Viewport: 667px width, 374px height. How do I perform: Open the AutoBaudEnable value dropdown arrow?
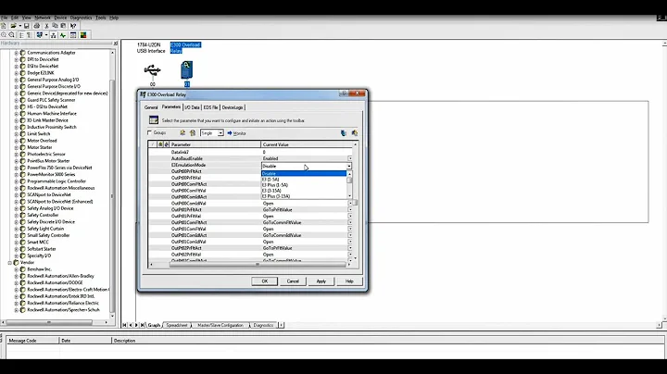coord(349,158)
